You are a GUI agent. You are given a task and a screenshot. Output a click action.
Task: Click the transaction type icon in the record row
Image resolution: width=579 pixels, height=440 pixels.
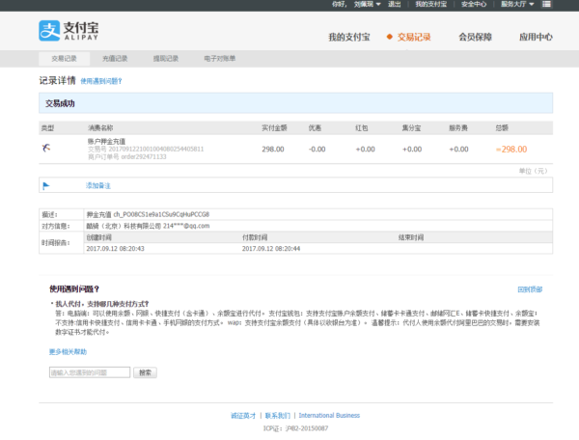tap(45, 148)
